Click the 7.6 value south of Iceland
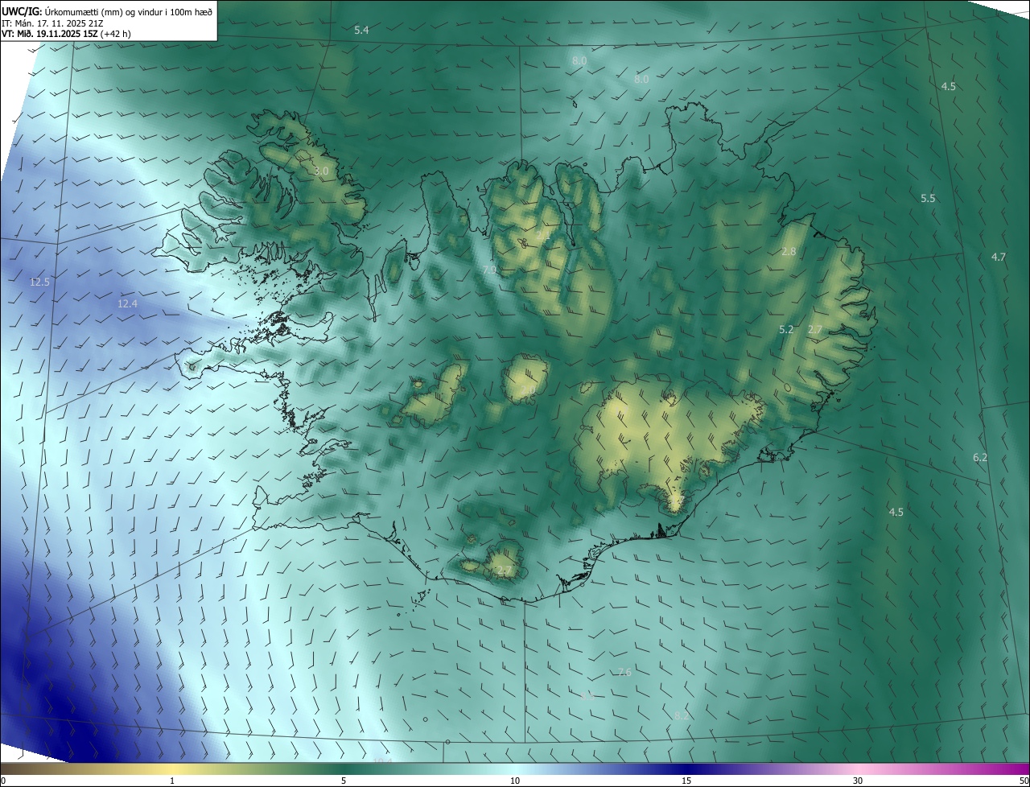The height and width of the screenshot is (787, 1030). (624, 673)
